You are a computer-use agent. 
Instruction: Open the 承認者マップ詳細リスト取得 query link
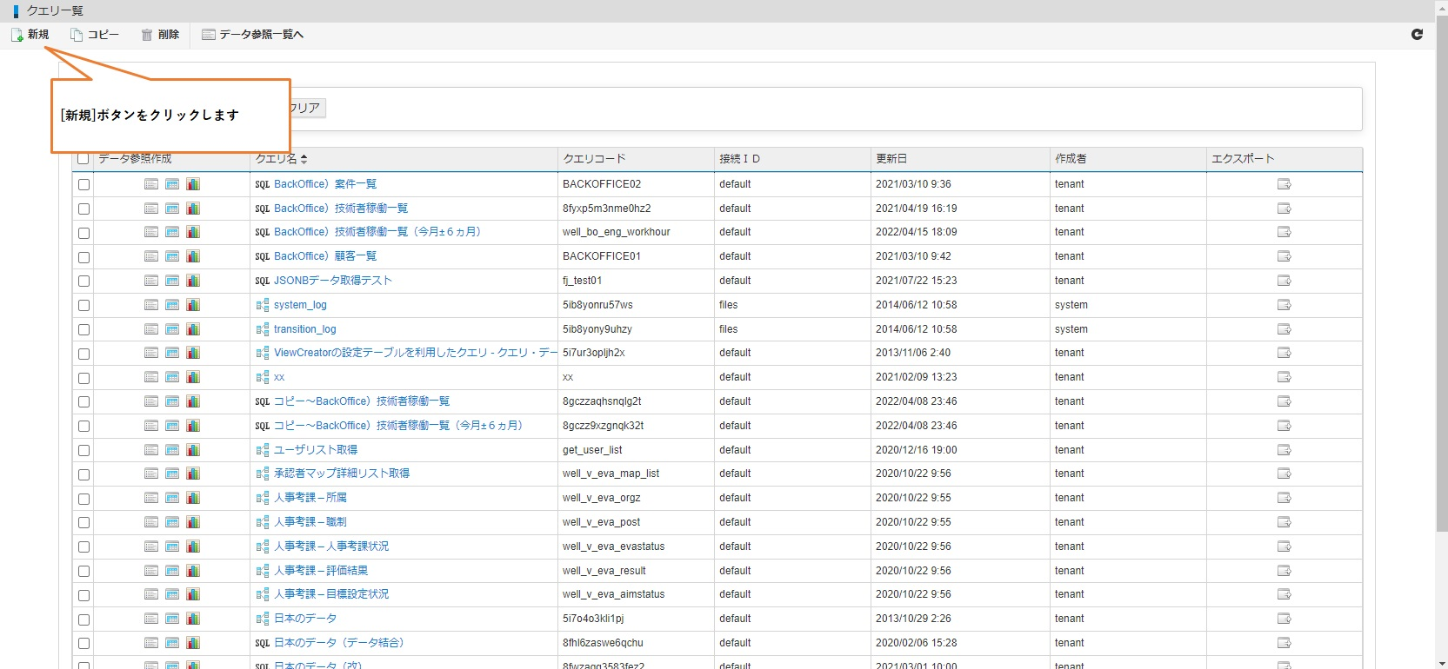point(341,474)
